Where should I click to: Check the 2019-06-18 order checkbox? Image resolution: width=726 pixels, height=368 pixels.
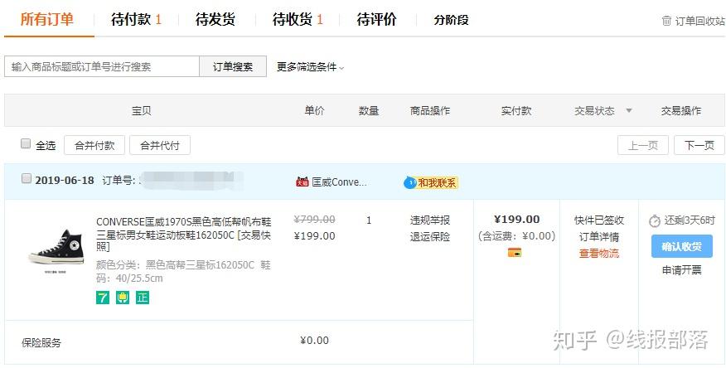26,179
